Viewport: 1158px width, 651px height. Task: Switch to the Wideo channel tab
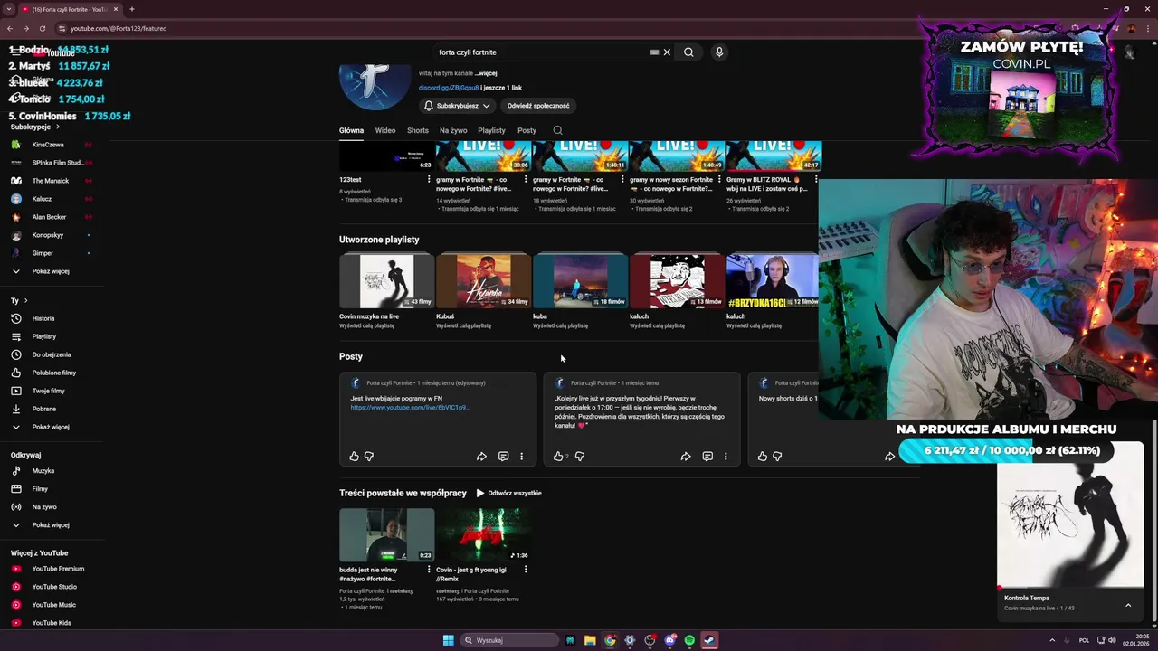tap(385, 130)
